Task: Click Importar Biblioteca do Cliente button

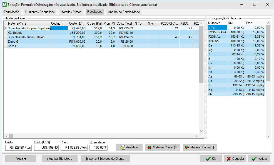Action: 105,159
